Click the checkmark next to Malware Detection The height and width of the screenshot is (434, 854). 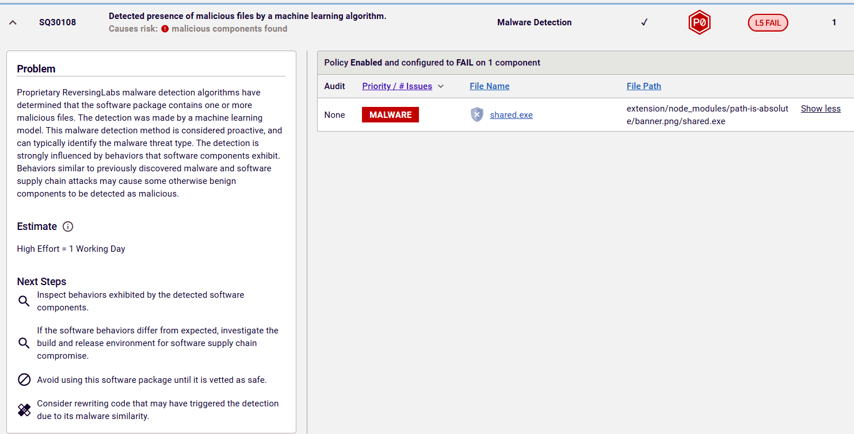click(644, 22)
